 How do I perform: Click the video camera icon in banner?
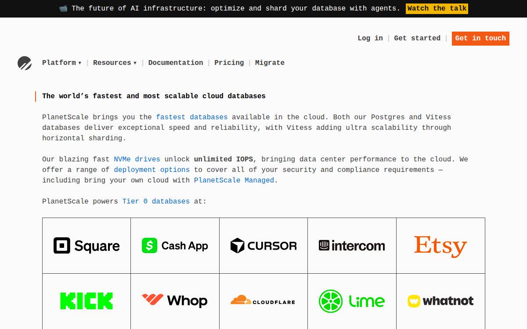63,8
